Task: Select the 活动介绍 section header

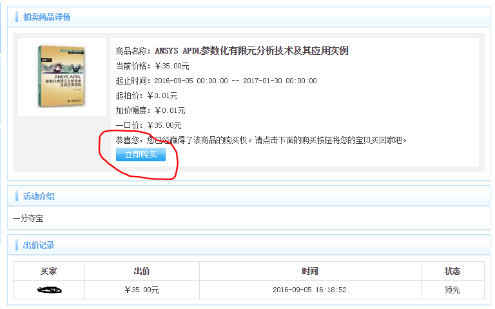Action: (39, 196)
